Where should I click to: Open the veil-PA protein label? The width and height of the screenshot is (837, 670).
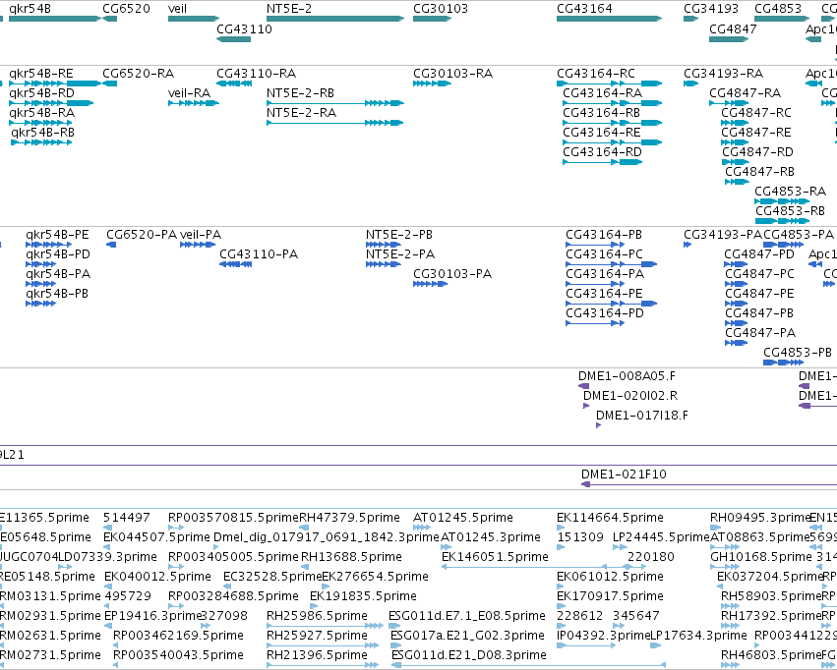pyautogui.click(x=201, y=235)
